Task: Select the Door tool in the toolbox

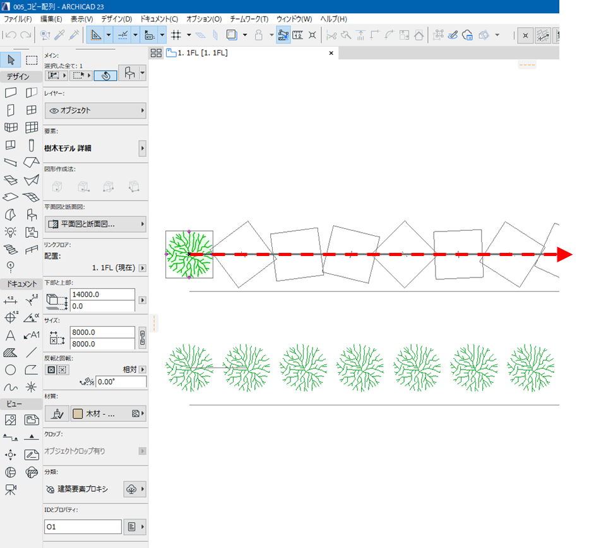Action: point(11,110)
